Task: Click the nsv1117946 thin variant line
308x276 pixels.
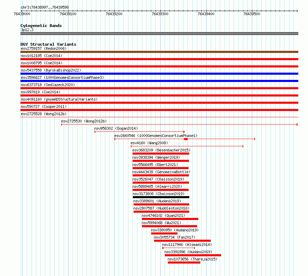Action: pos(179,248)
